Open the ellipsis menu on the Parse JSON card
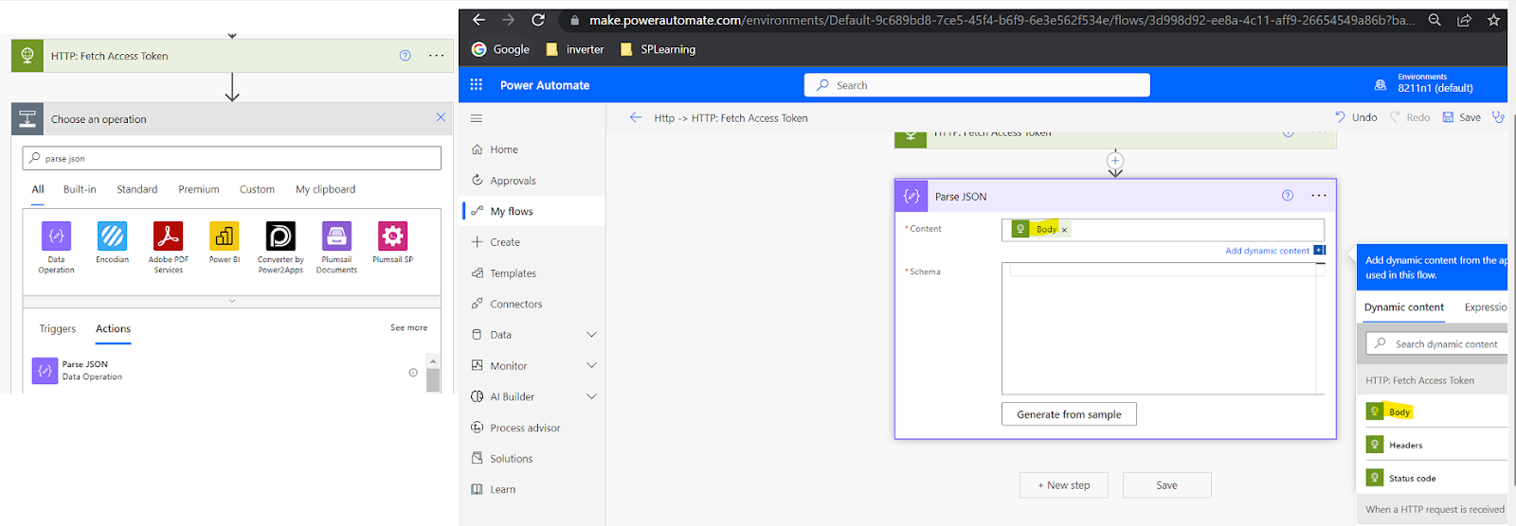 pos(1319,196)
